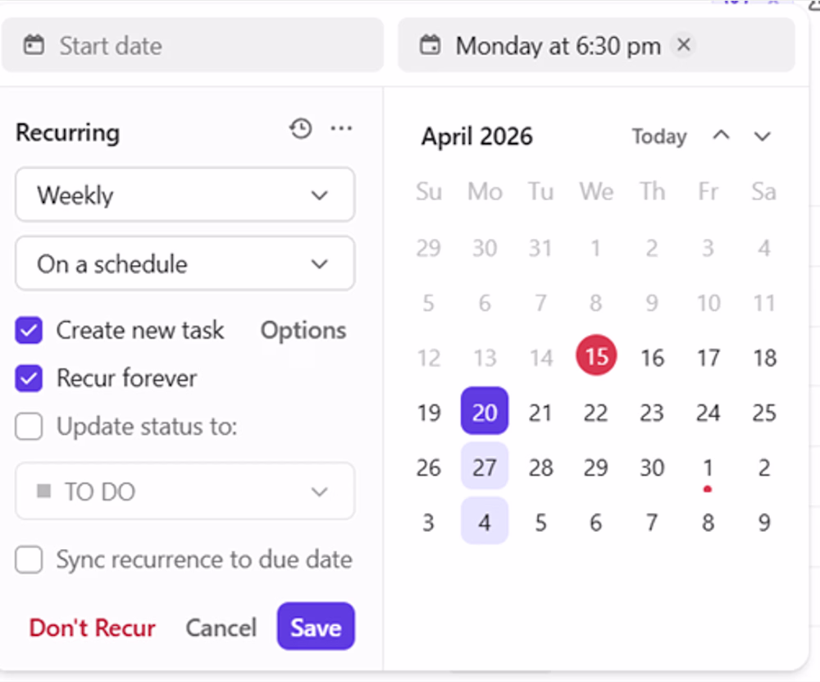
Task: Click the recurrence history clock icon
Action: click(301, 129)
